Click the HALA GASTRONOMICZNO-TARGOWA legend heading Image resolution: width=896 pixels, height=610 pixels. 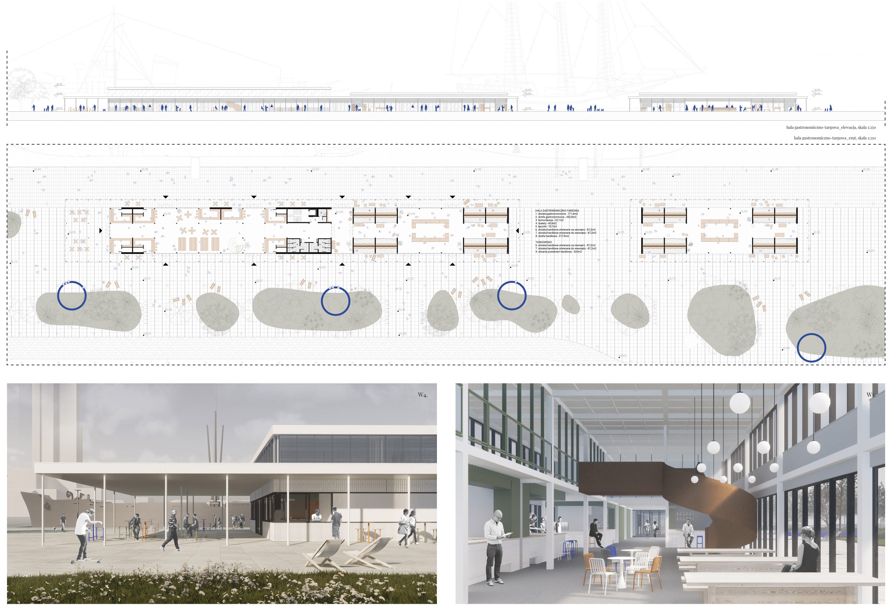pos(557,211)
